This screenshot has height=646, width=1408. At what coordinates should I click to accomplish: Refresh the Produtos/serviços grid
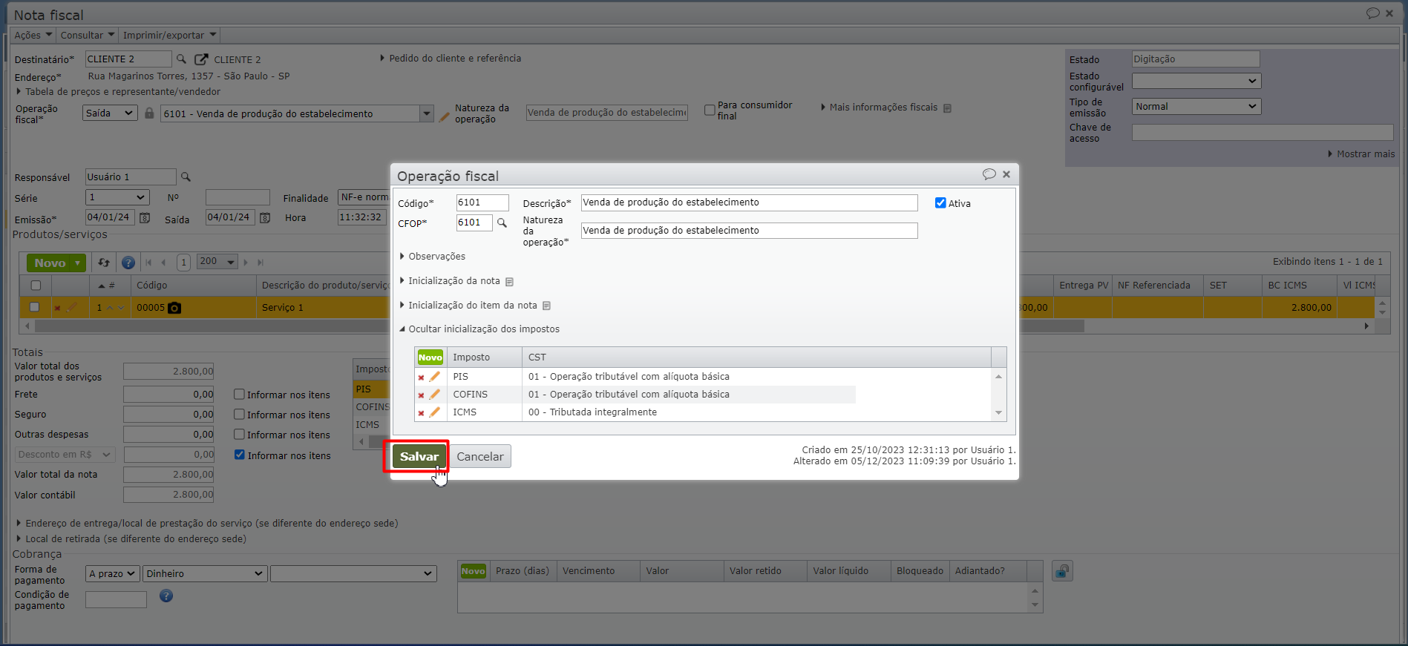click(x=104, y=263)
